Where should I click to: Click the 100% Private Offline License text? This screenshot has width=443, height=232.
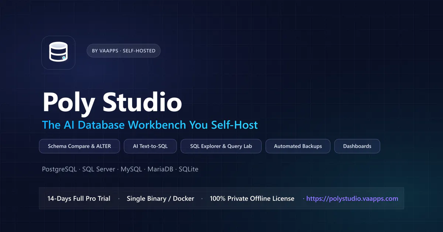[252, 198]
